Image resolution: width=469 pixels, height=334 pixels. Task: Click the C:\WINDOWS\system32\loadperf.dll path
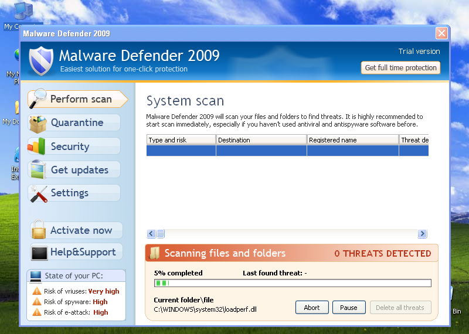coord(205,309)
